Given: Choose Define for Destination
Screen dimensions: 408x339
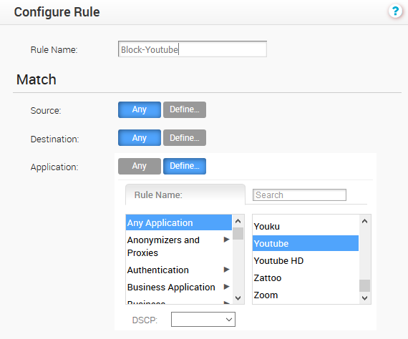Looking at the screenshot, I should coord(185,138).
